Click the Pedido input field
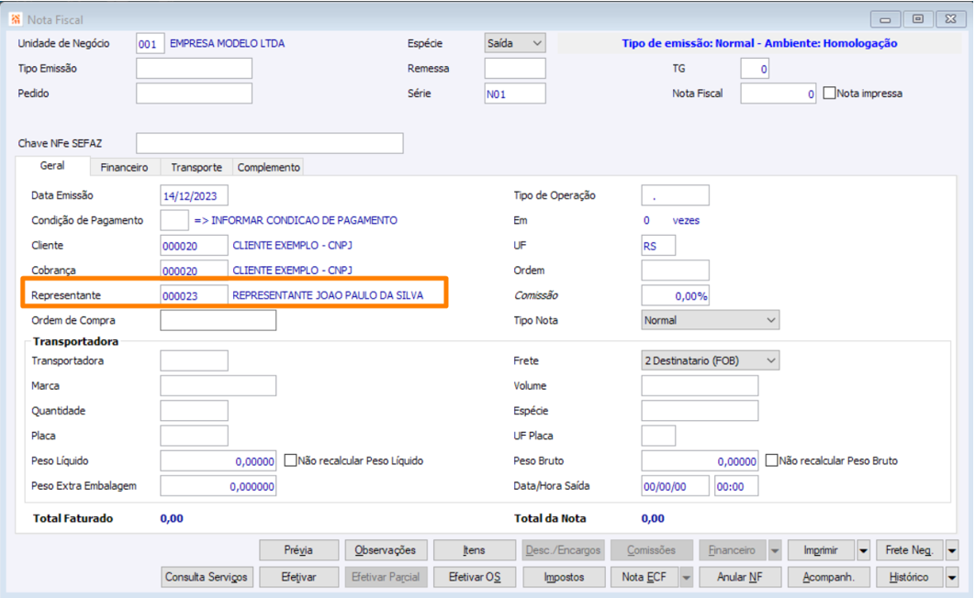Screen dimensions: 975x598 [x=194, y=94]
